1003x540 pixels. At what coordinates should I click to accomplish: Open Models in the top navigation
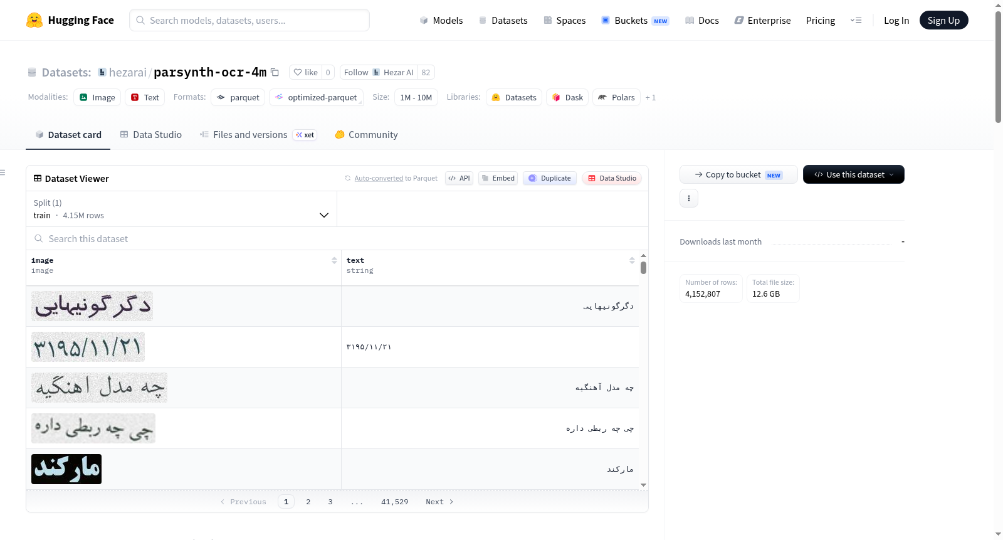click(441, 20)
